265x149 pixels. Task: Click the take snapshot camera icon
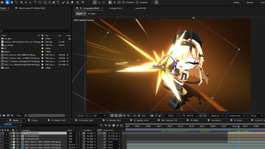pos(152,116)
